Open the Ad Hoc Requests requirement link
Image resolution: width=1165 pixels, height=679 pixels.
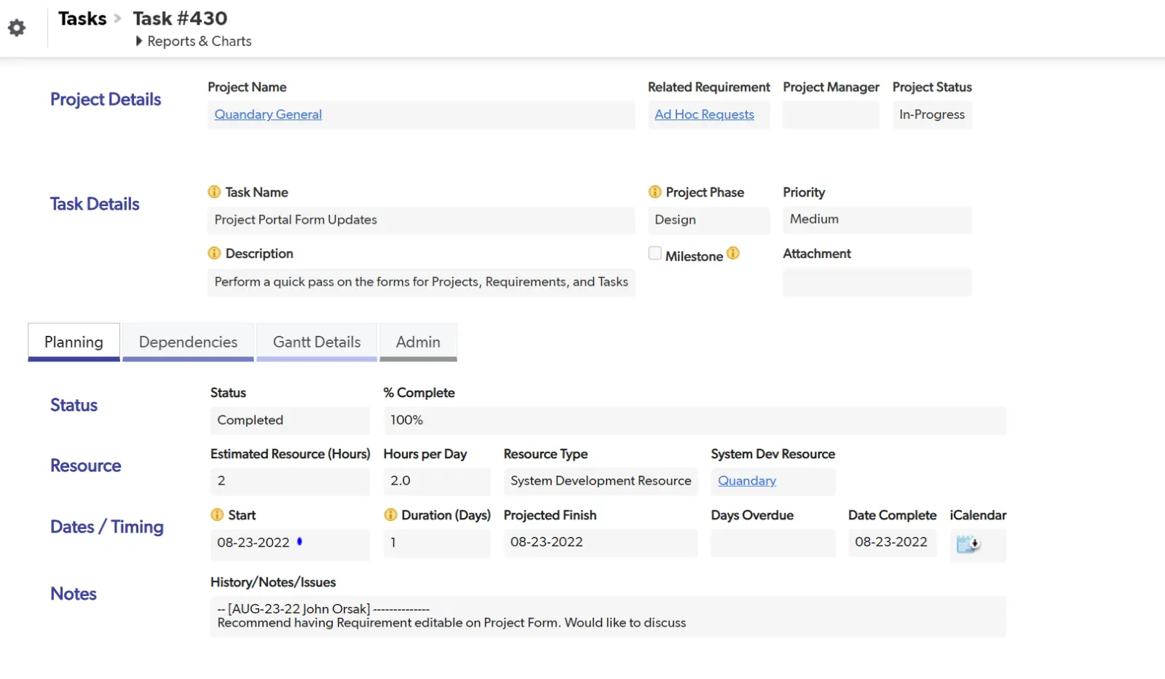(x=704, y=114)
